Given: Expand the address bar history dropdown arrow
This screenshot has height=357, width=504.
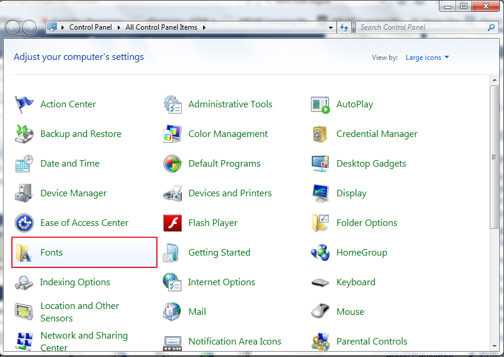Looking at the screenshot, I should (x=330, y=28).
